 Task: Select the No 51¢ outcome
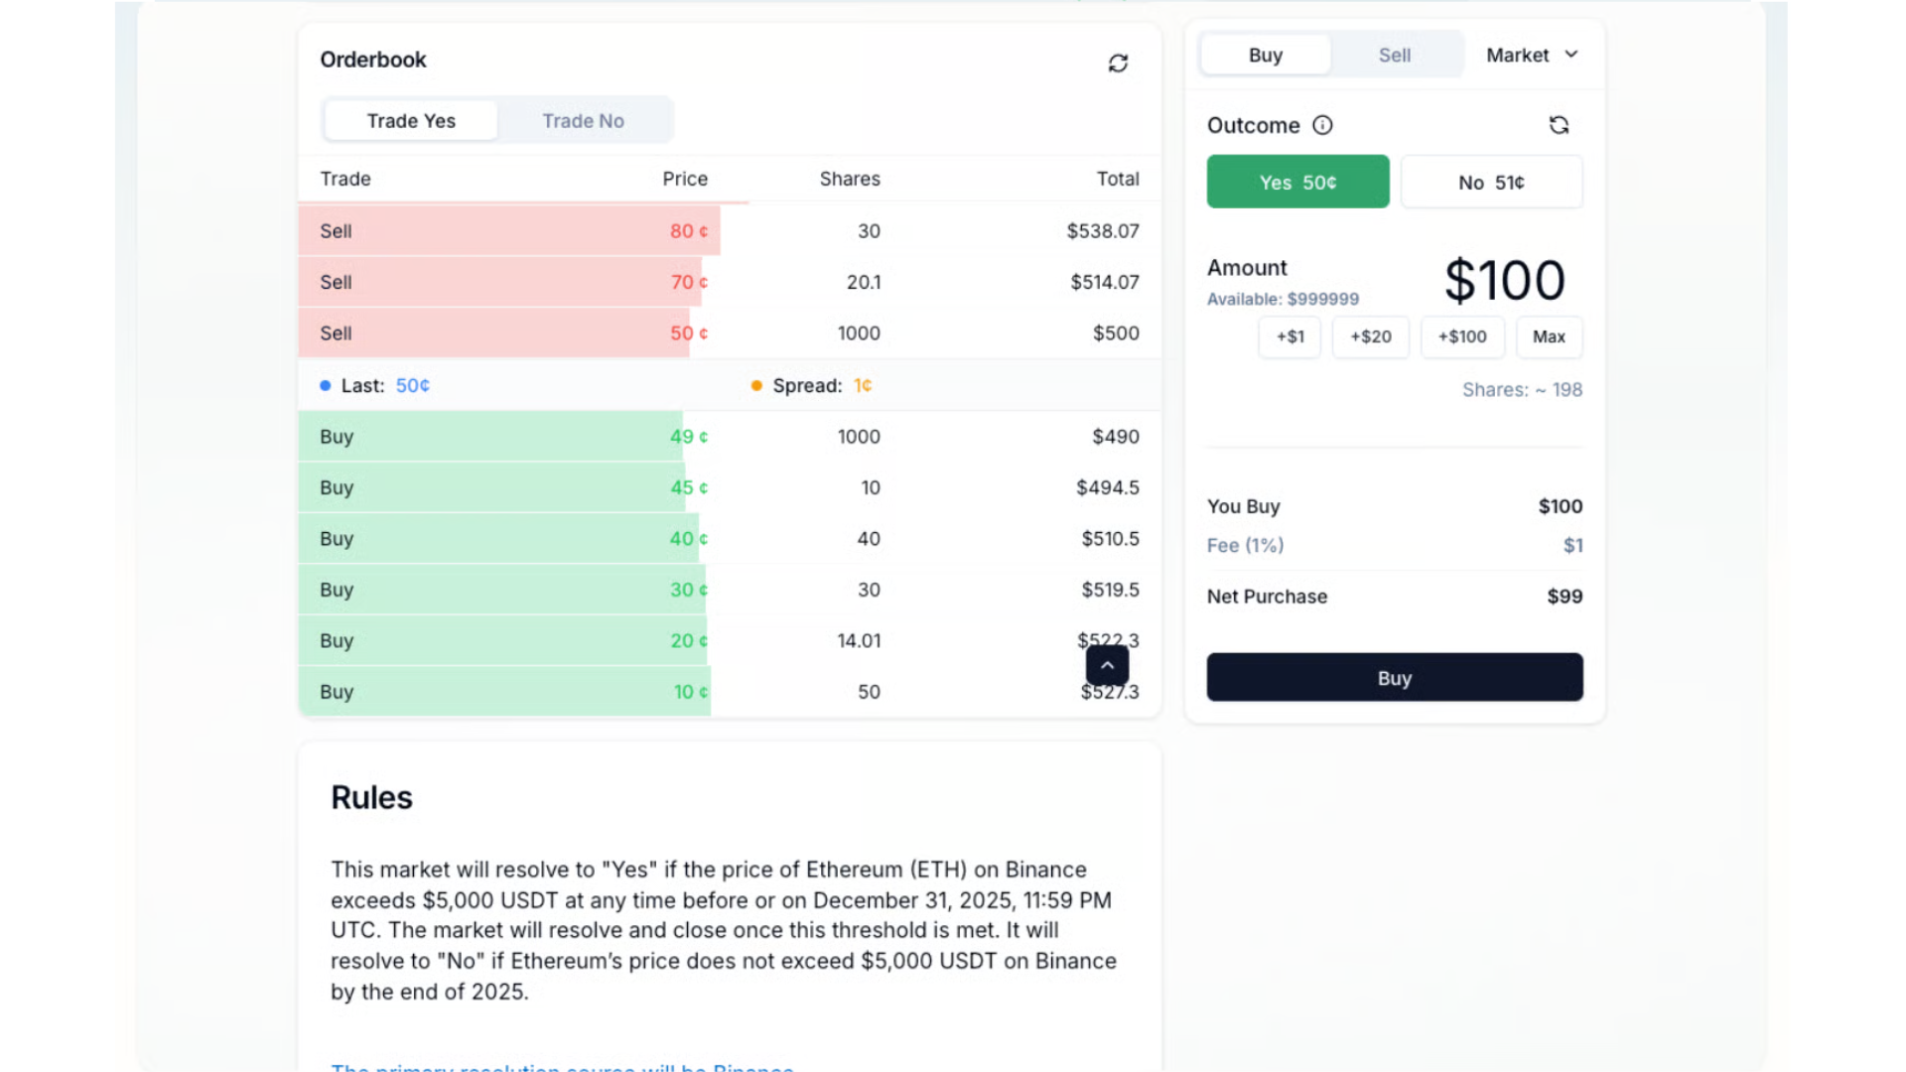coord(1491,183)
